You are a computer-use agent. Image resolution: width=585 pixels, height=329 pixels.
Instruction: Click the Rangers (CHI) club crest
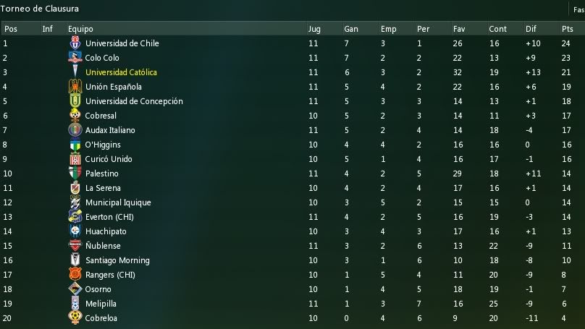[75, 275]
